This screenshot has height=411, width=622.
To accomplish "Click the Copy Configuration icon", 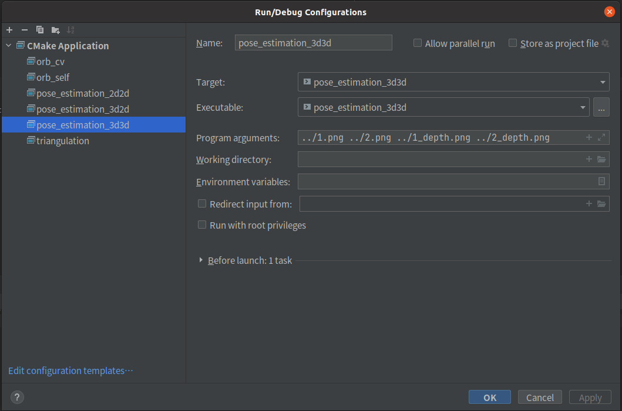I will [x=40, y=30].
